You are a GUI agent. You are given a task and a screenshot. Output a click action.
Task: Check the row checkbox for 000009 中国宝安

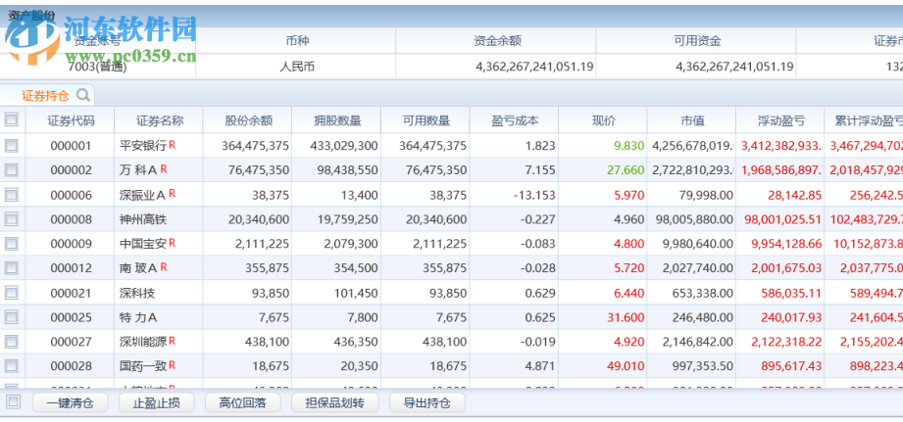tap(12, 243)
